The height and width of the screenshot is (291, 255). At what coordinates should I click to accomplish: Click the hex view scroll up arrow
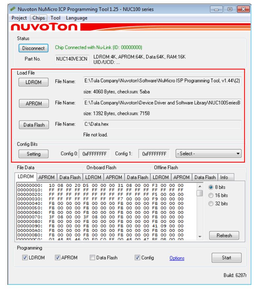[x=200, y=186]
